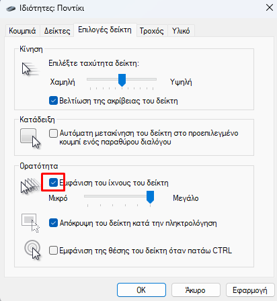Enable Εμφάνιση της θέσης του δείκτη CTRL
The width and height of the screenshot is (277, 301).
[x=53, y=250]
